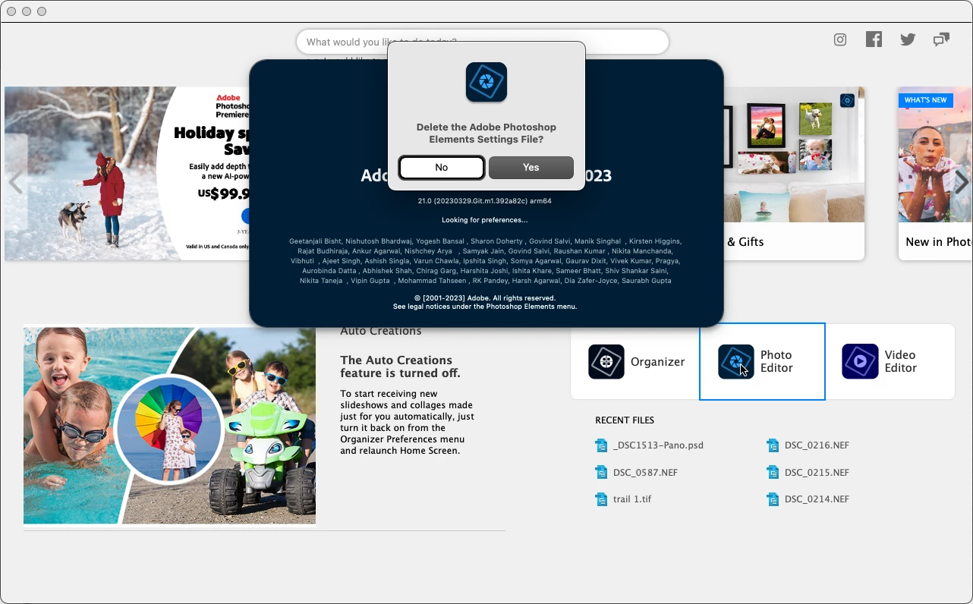Click file icon beside DSC_0216.NEF
The image size is (973, 604).
pos(773,445)
